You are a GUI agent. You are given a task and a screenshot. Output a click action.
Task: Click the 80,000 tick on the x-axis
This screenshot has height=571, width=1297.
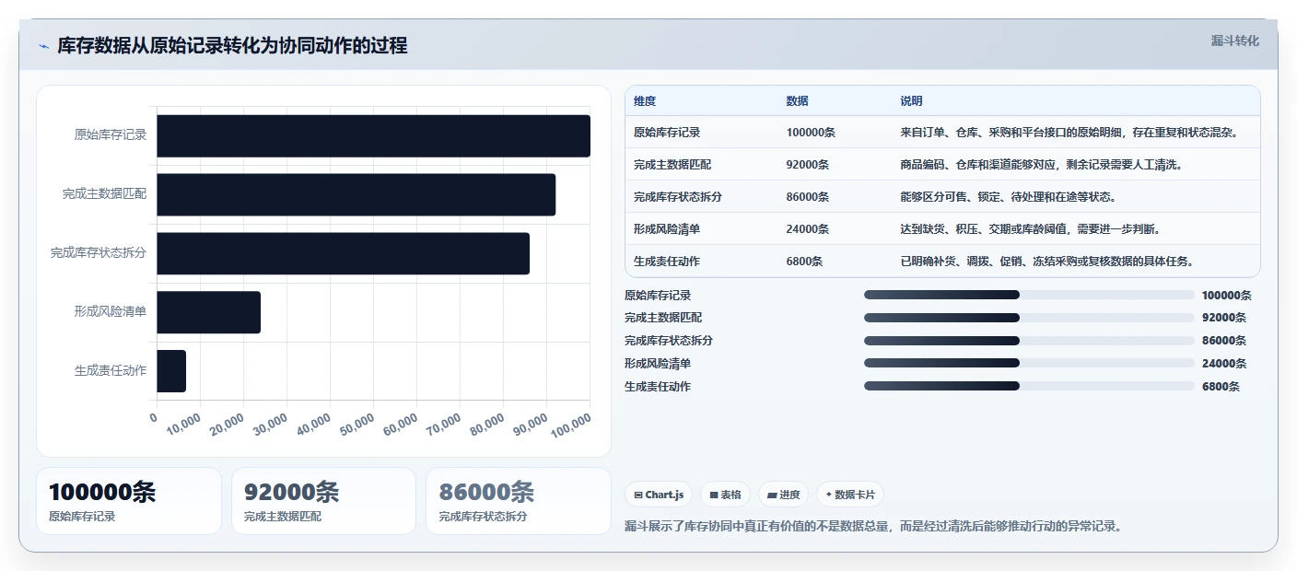[x=486, y=424]
